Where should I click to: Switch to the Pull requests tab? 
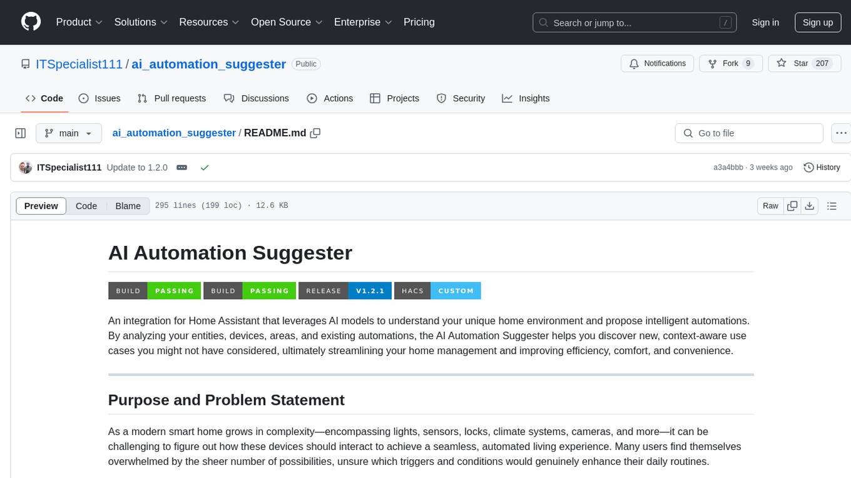(171, 98)
